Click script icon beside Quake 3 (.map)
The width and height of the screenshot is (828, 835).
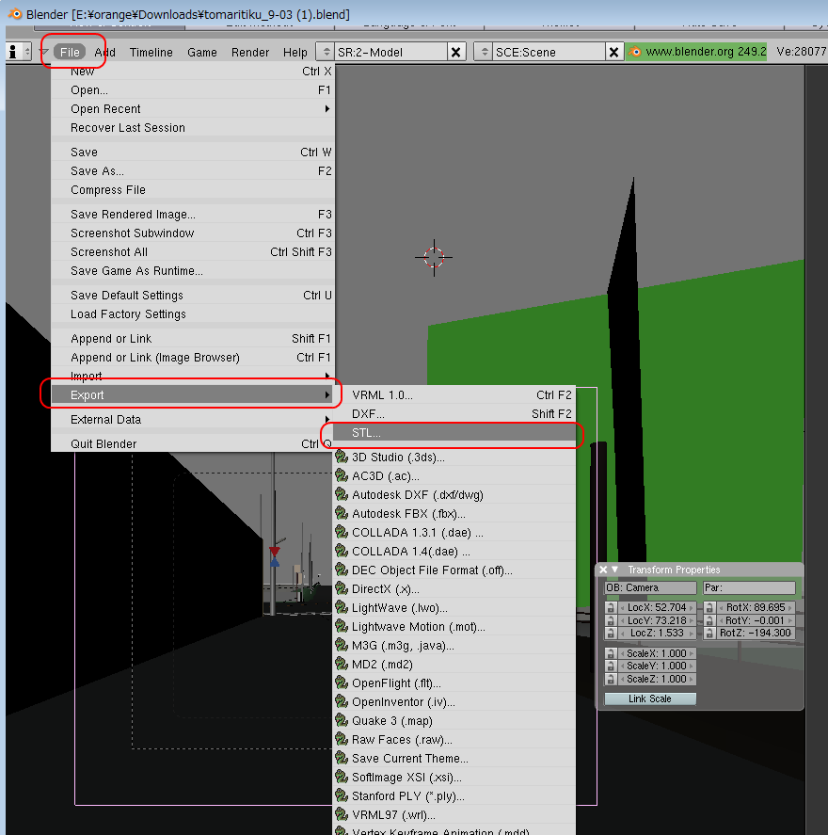[342, 720]
